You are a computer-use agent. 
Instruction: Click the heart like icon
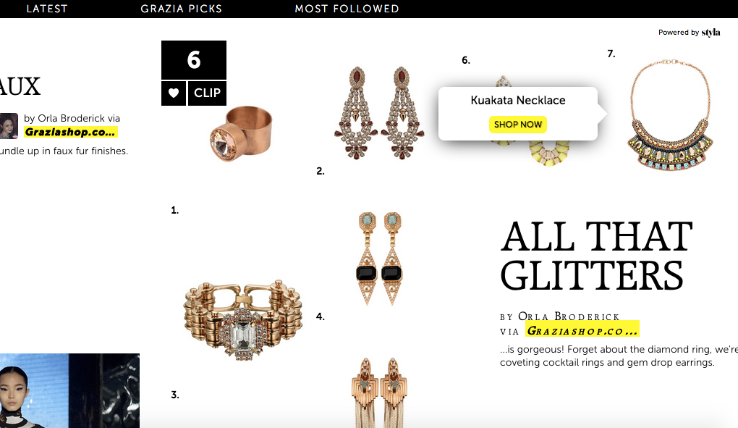point(174,93)
